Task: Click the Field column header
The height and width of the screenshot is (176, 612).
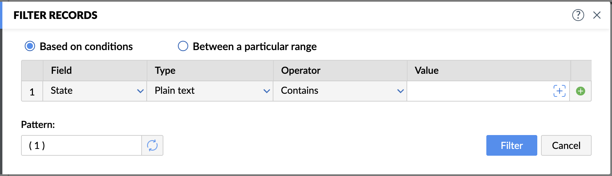Action: pyautogui.click(x=61, y=70)
